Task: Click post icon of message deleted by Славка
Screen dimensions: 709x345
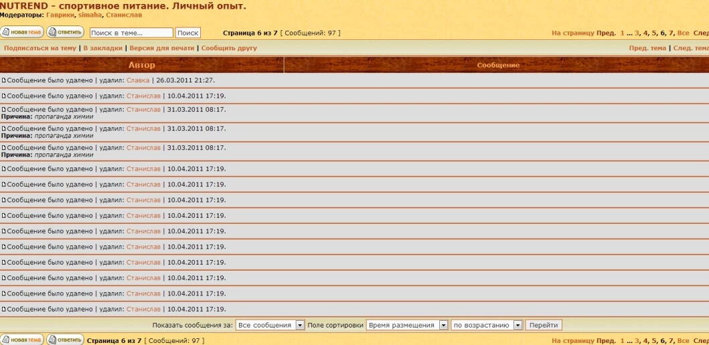Action: point(3,80)
